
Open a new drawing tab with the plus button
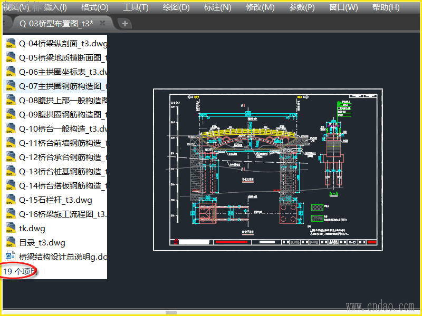pyautogui.click(x=124, y=23)
